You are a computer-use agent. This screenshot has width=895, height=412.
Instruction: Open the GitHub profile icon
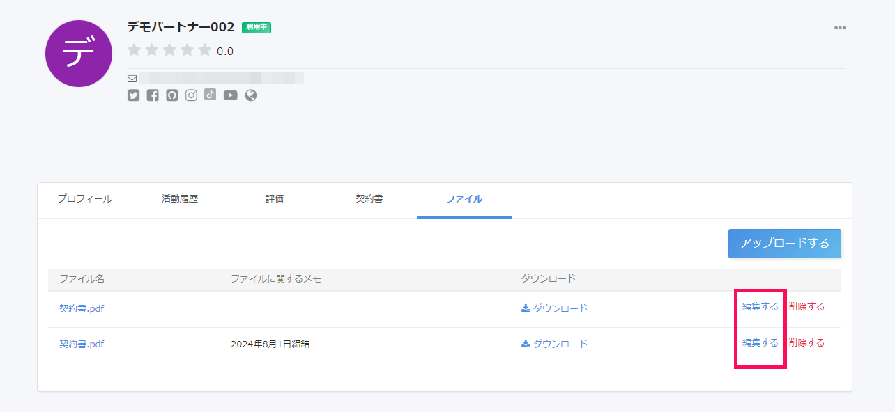(172, 95)
